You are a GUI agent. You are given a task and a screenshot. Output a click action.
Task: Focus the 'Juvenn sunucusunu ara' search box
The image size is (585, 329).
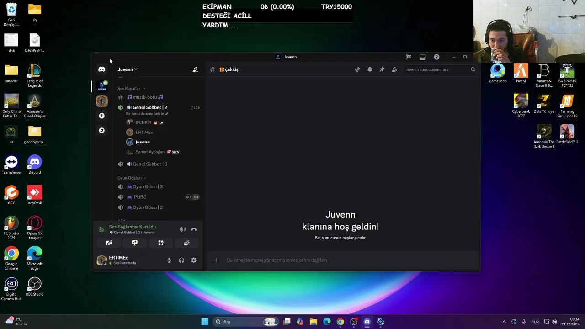tap(440, 69)
